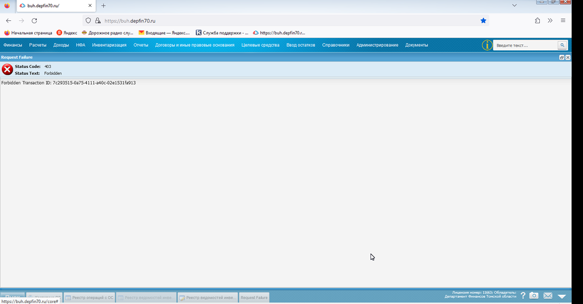
Task: Close the buh.depfin70.ru tab
Action: tap(90, 6)
